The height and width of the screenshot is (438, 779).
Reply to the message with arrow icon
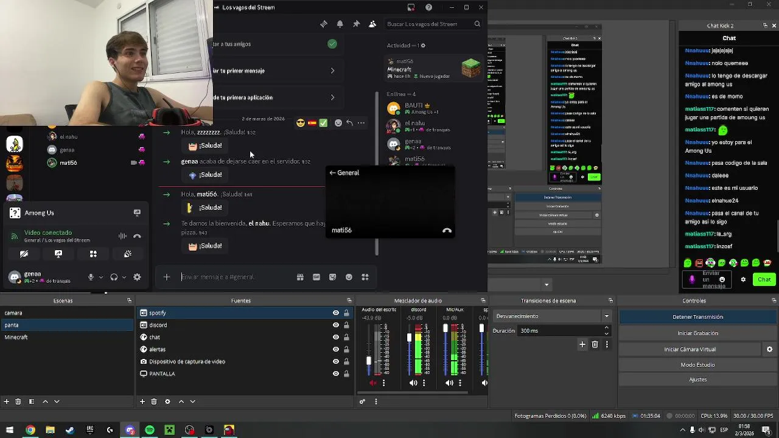tap(349, 123)
